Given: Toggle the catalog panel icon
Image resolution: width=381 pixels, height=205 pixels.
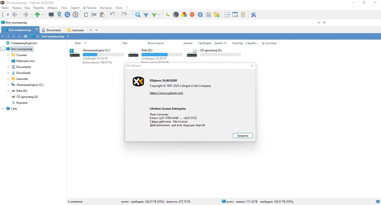Looking at the screenshot, I should [x=243, y=15].
